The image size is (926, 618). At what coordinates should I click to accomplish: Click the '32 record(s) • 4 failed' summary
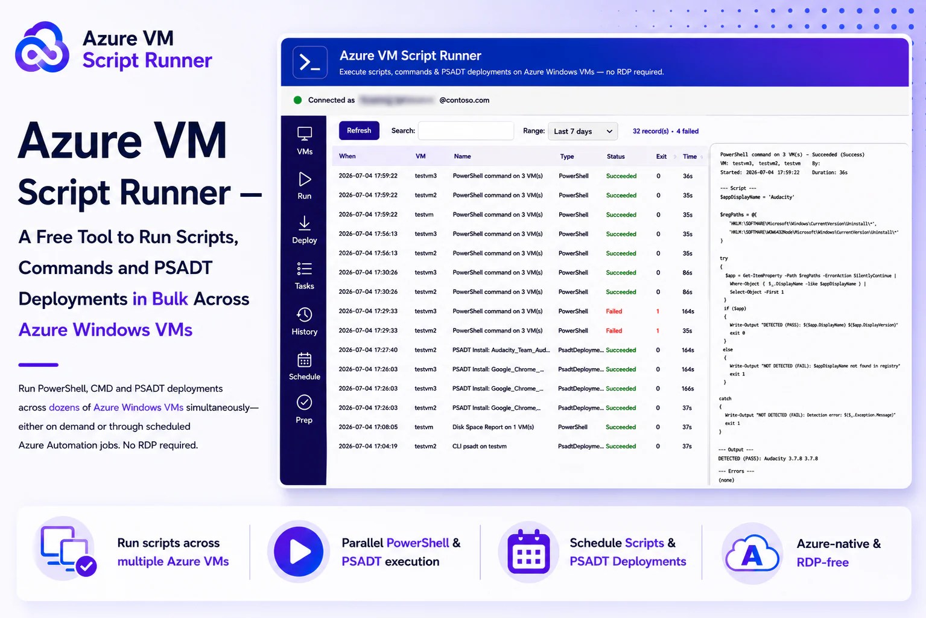click(665, 131)
